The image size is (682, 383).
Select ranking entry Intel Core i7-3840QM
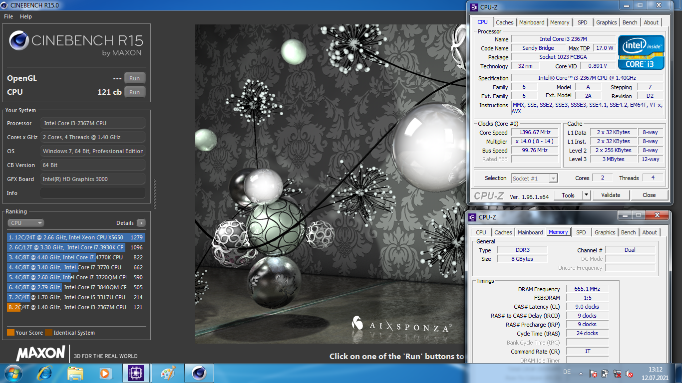coord(76,287)
